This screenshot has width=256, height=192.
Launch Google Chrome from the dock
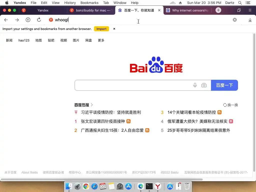pyautogui.click(x=86, y=186)
